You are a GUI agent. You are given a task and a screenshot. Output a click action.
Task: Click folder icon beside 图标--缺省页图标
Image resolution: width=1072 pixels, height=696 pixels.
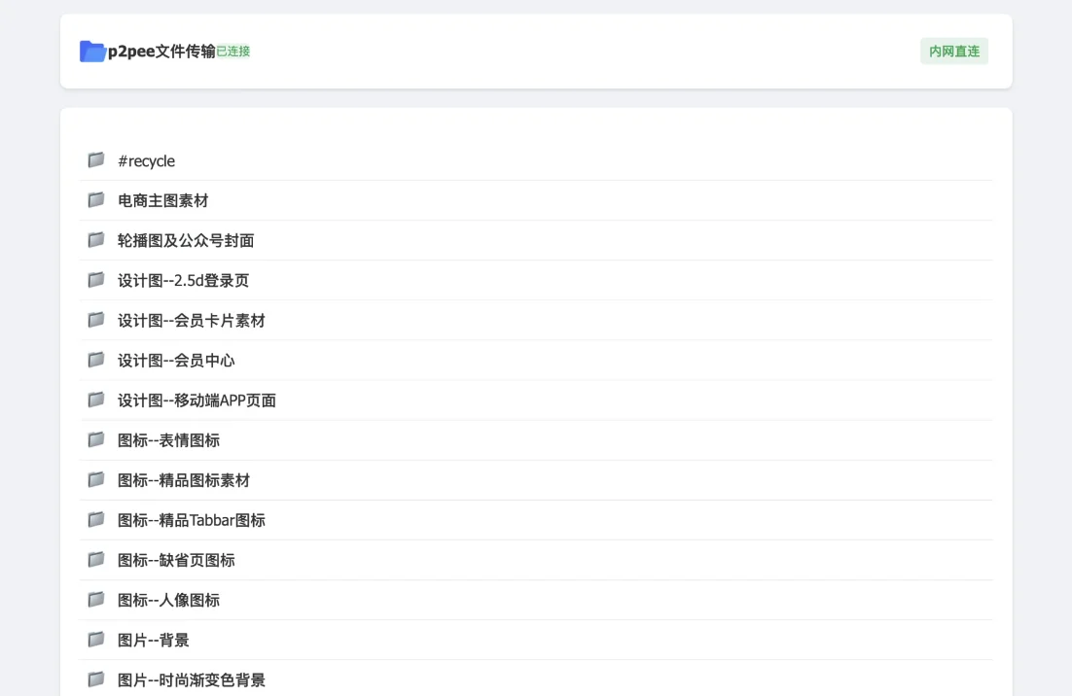(x=96, y=559)
